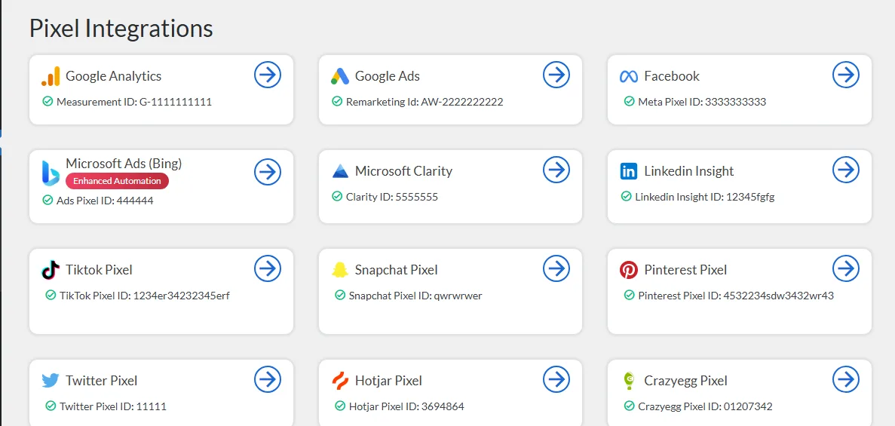Click green check beside Twitter Pixel ID
The width and height of the screenshot is (895, 426).
click(51, 406)
